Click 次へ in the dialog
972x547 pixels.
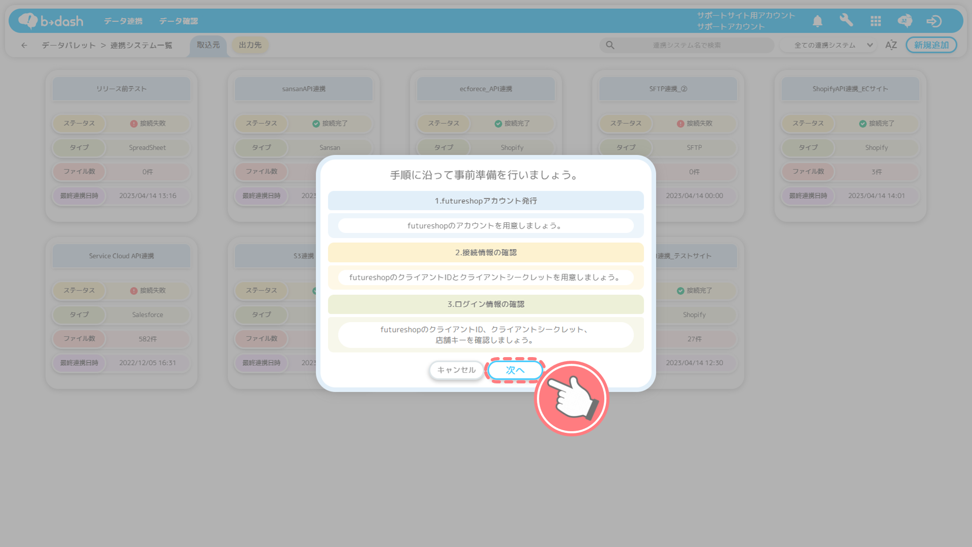[x=515, y=370]
